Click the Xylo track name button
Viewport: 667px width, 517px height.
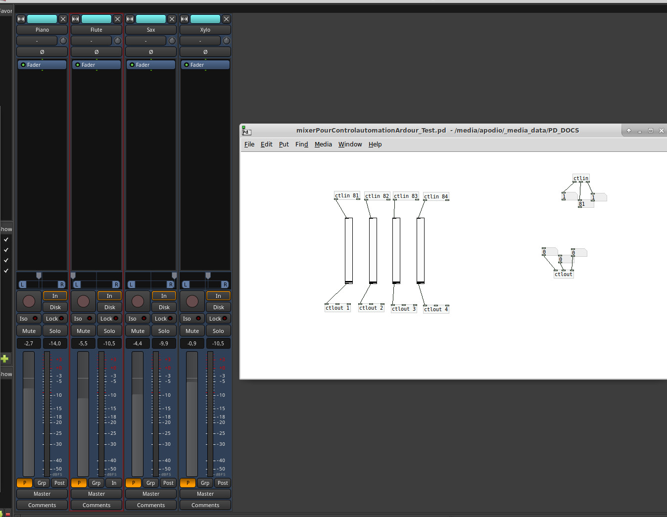click(x=205, y=30)
